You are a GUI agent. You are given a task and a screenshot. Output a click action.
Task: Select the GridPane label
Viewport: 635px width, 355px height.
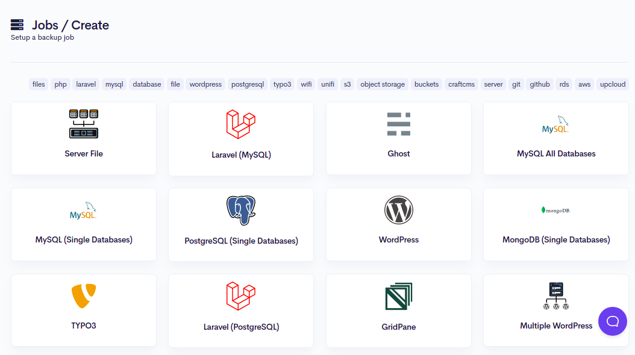398,327
